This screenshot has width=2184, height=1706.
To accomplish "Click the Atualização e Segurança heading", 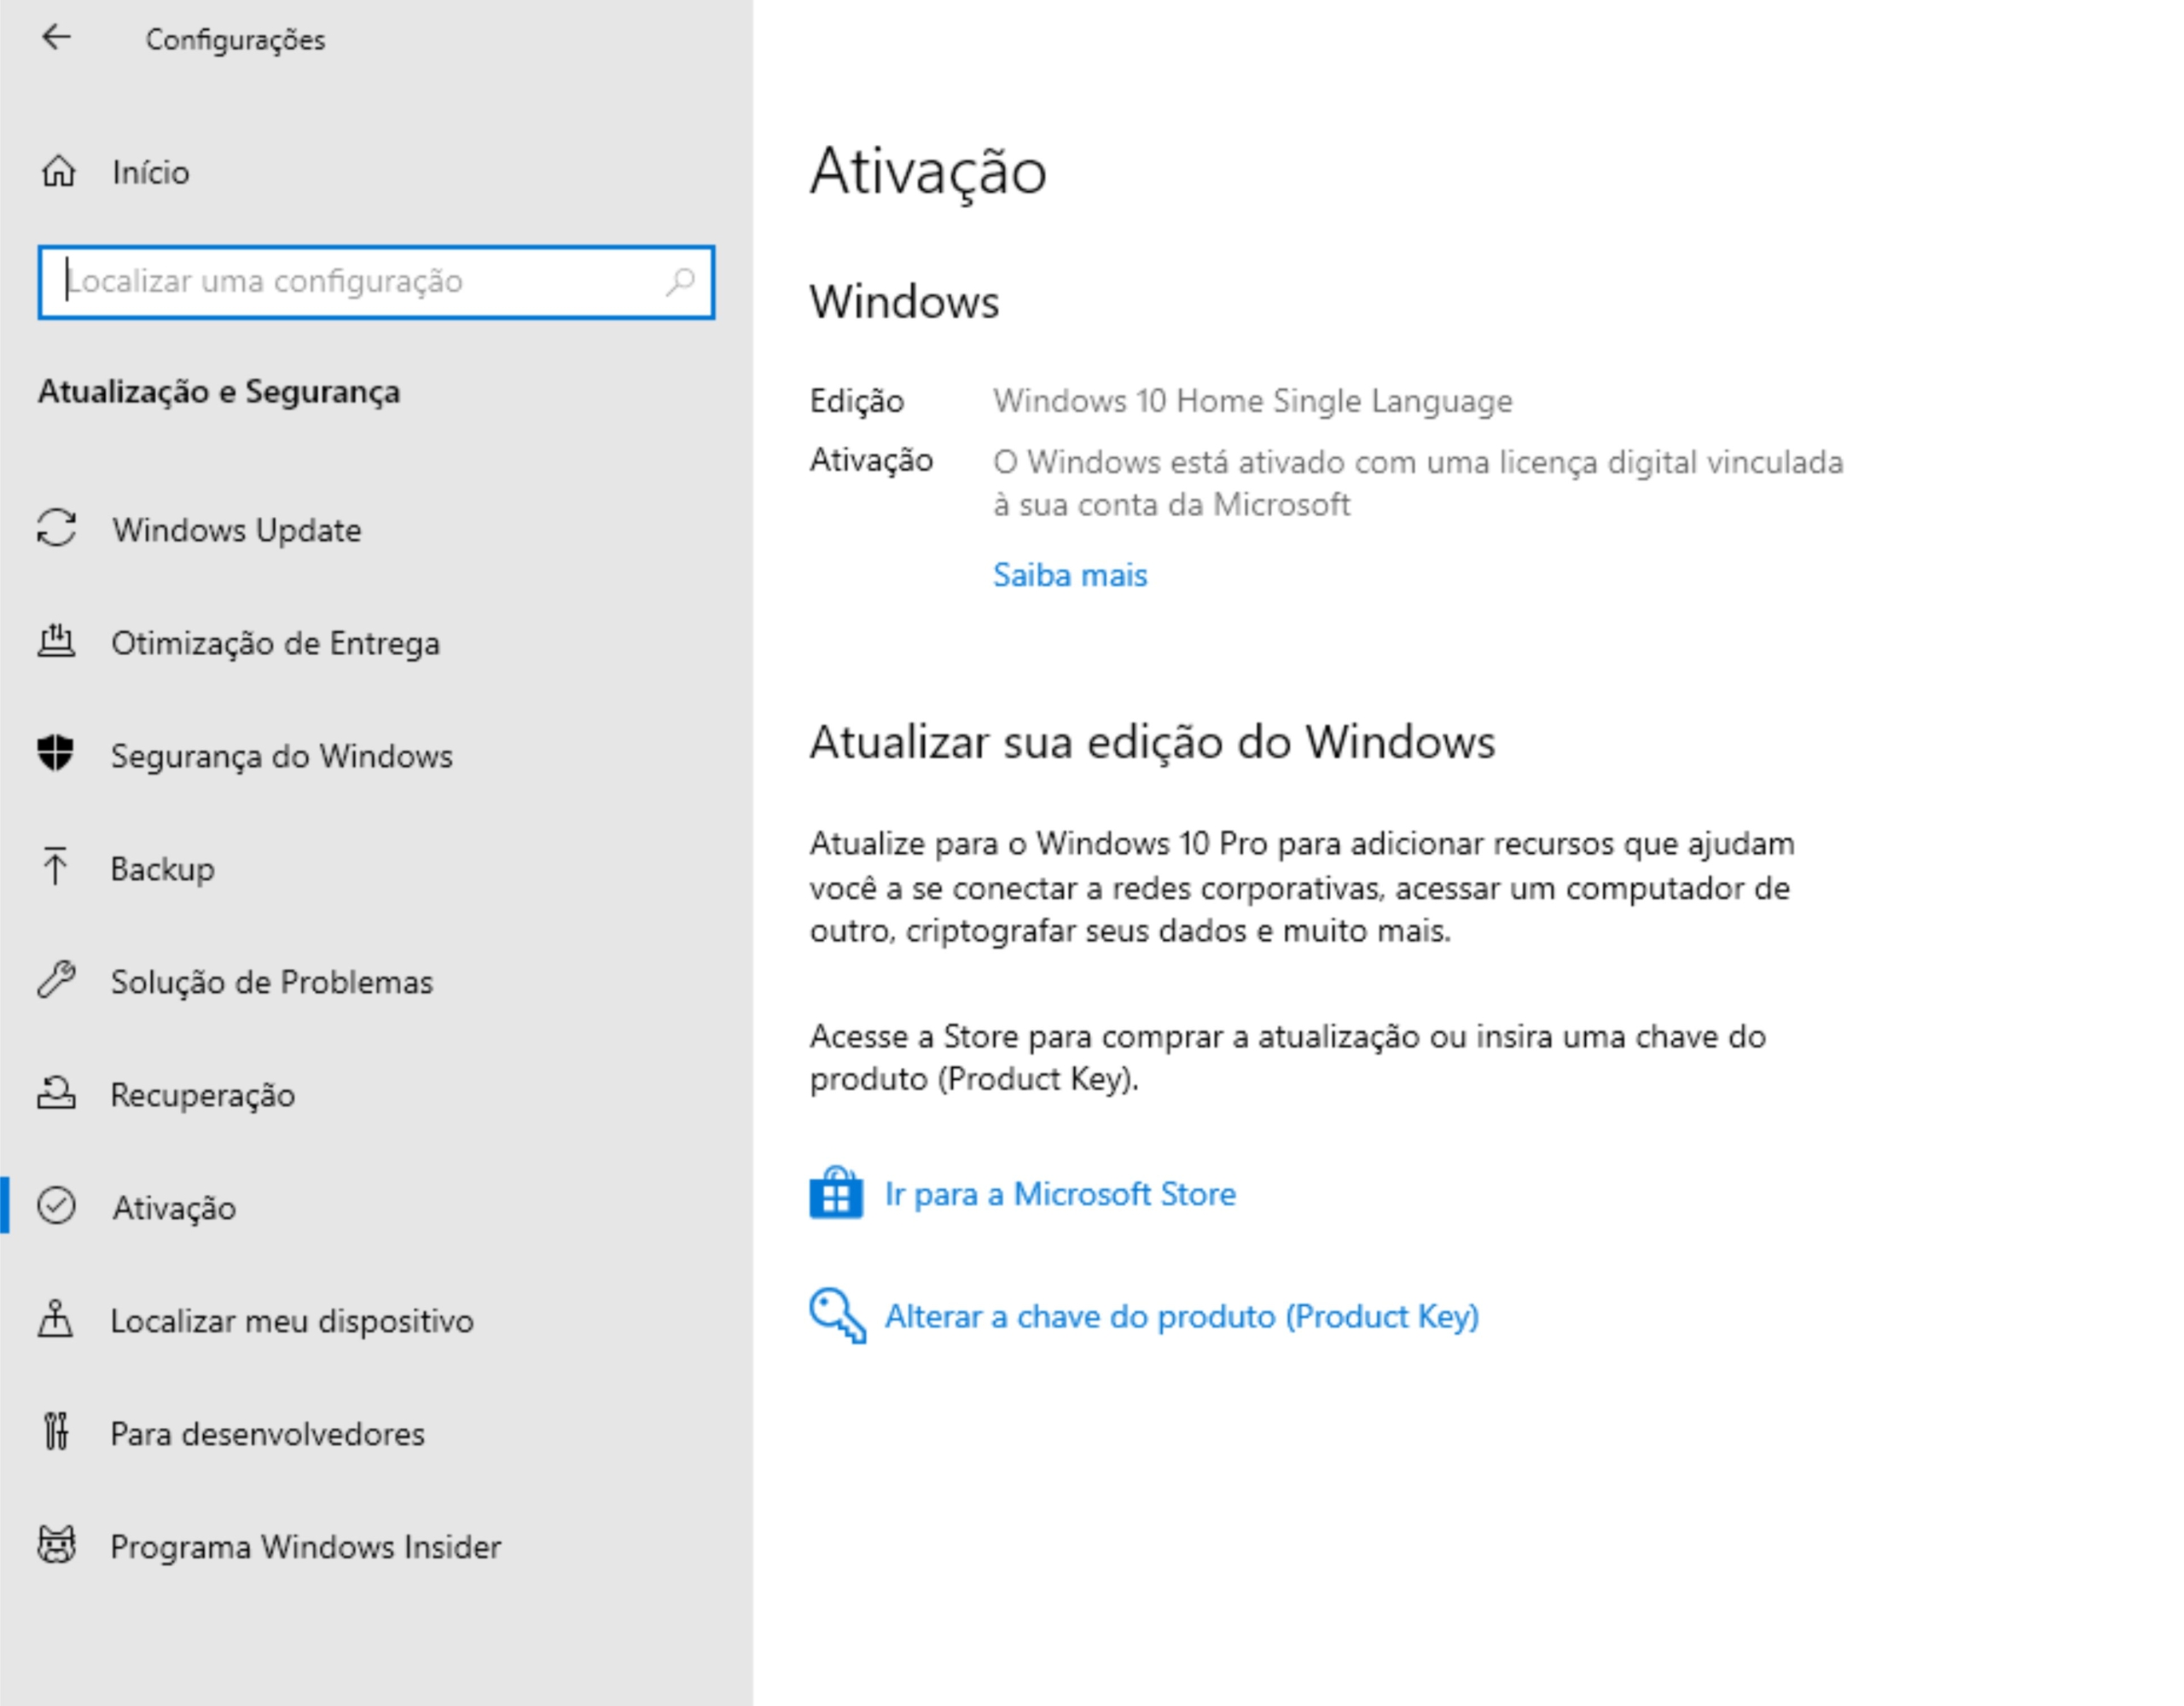I will [219, 391].
